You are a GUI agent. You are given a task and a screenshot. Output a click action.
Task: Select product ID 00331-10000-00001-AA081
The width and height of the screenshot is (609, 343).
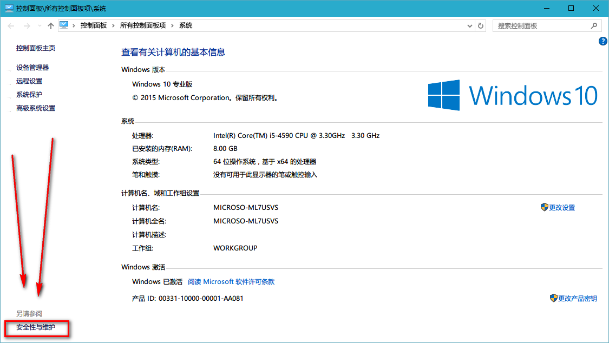click(x=201, y=299)
